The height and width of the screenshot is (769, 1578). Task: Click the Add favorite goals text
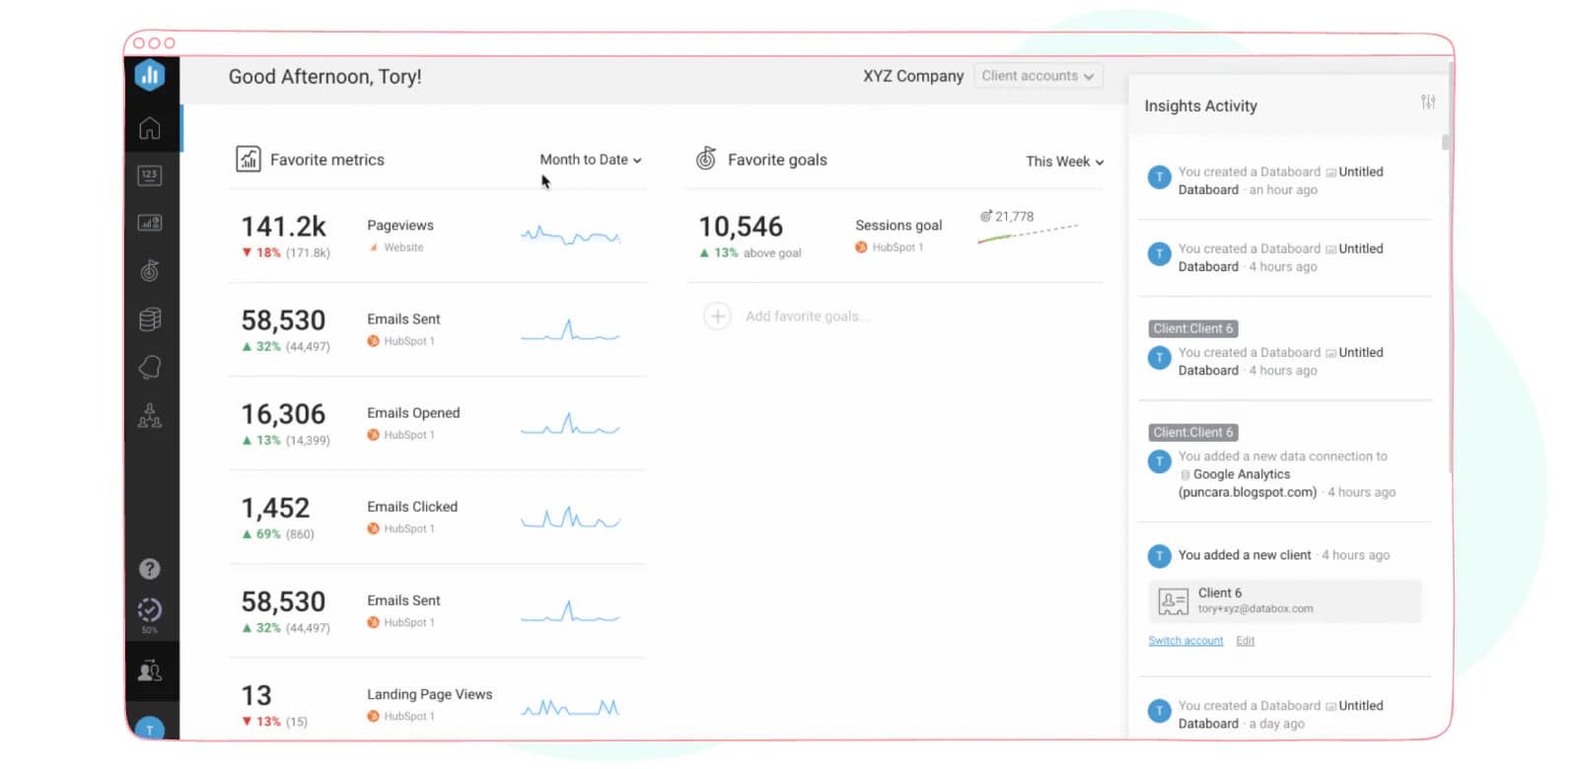[x=807, y=316]
